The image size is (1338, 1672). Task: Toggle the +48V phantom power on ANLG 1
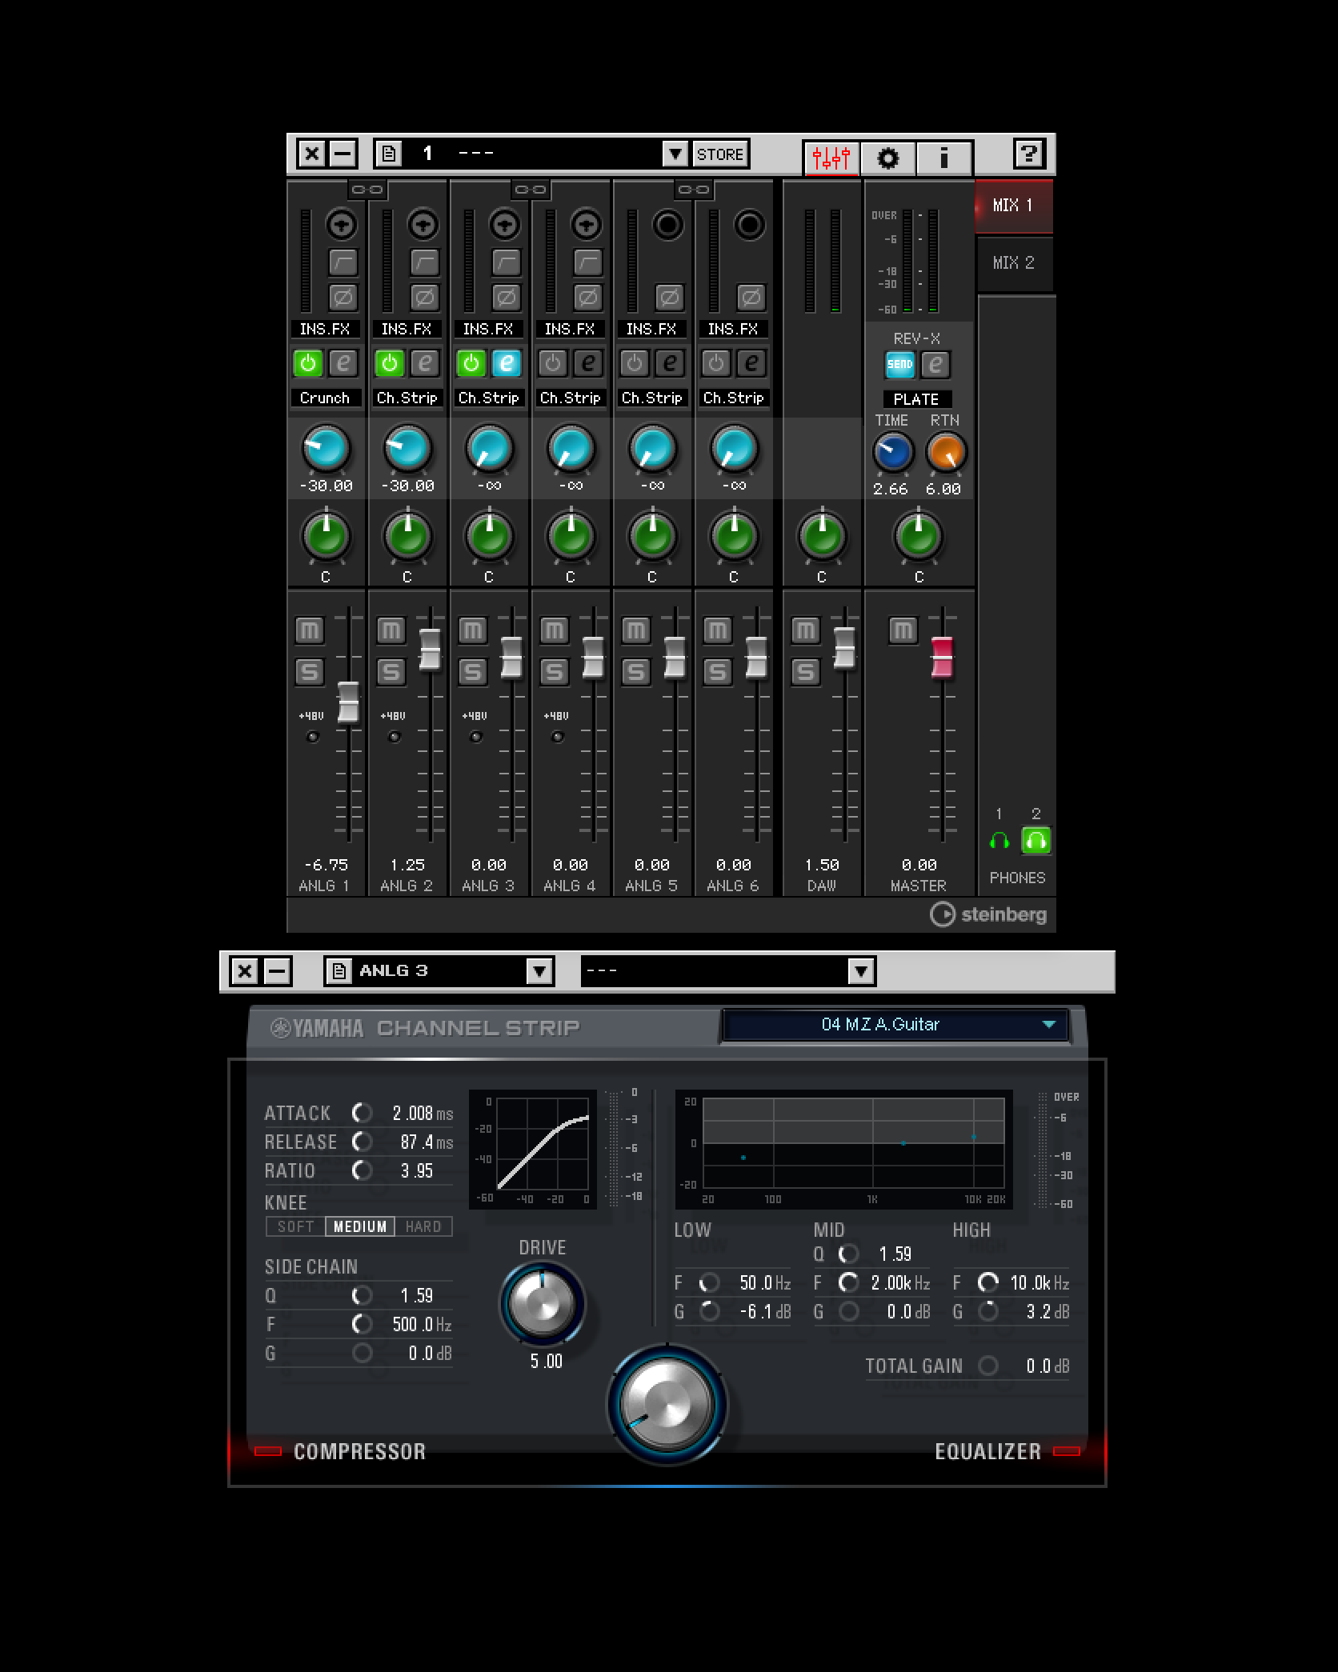(312, 737)
